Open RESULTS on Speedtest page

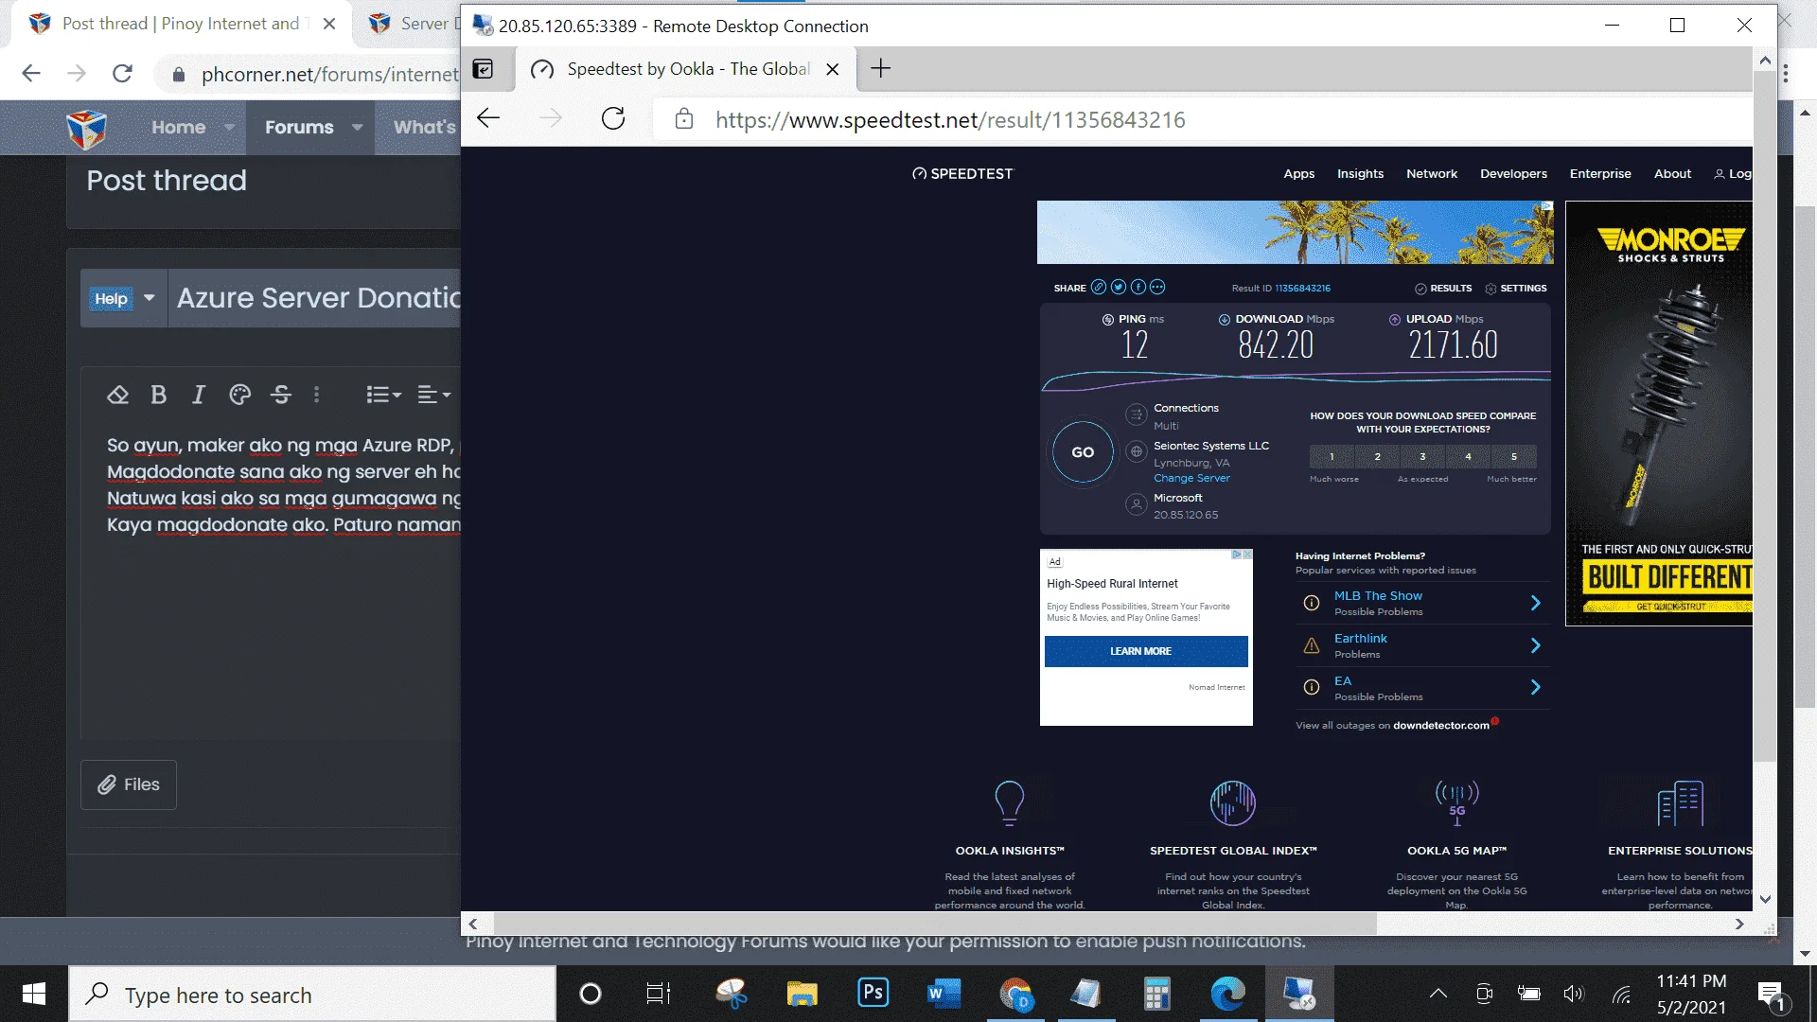tap(1443, 288)
